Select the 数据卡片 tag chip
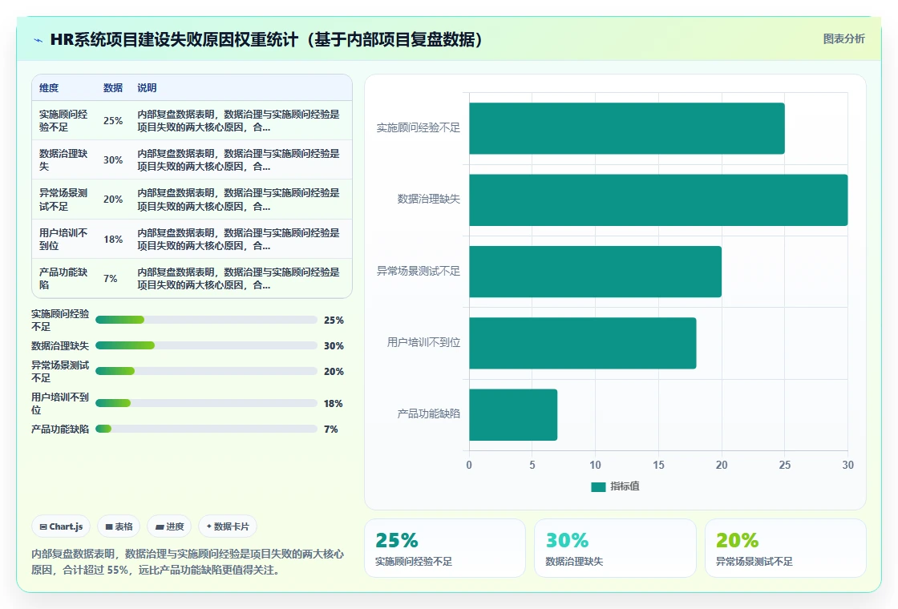The image size is (898, 609). tap(228, 526)
